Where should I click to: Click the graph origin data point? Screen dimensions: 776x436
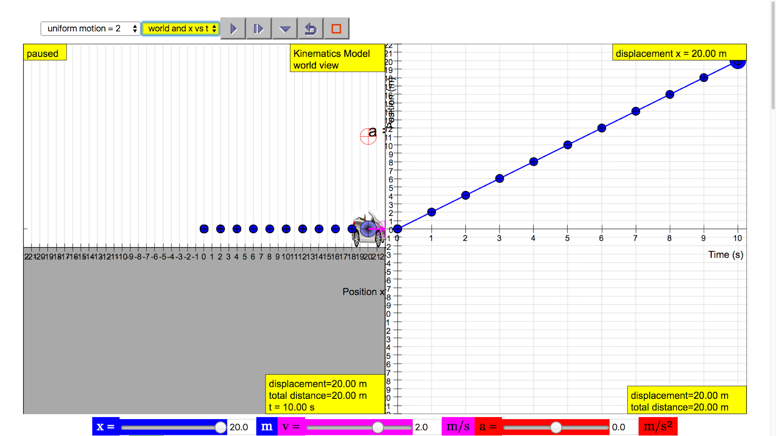(397, 229)
